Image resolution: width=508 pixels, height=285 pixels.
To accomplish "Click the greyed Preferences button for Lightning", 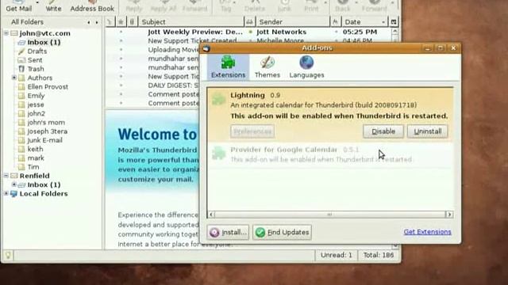I will click(252, 131).
